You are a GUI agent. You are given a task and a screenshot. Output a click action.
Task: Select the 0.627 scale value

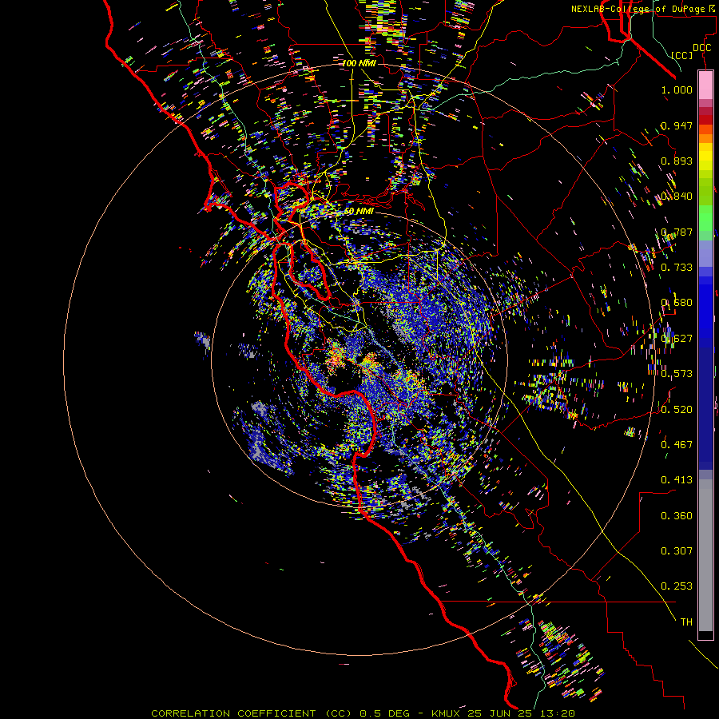point(677,339)
